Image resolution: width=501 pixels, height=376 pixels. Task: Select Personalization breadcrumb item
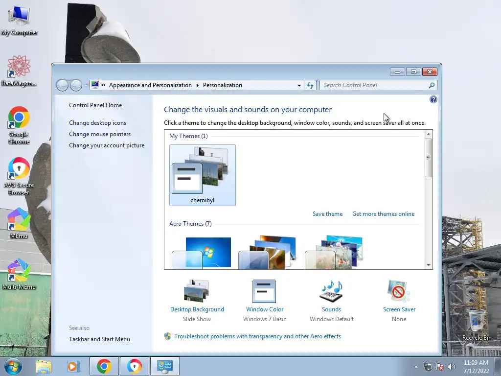(x=223, y=85)
